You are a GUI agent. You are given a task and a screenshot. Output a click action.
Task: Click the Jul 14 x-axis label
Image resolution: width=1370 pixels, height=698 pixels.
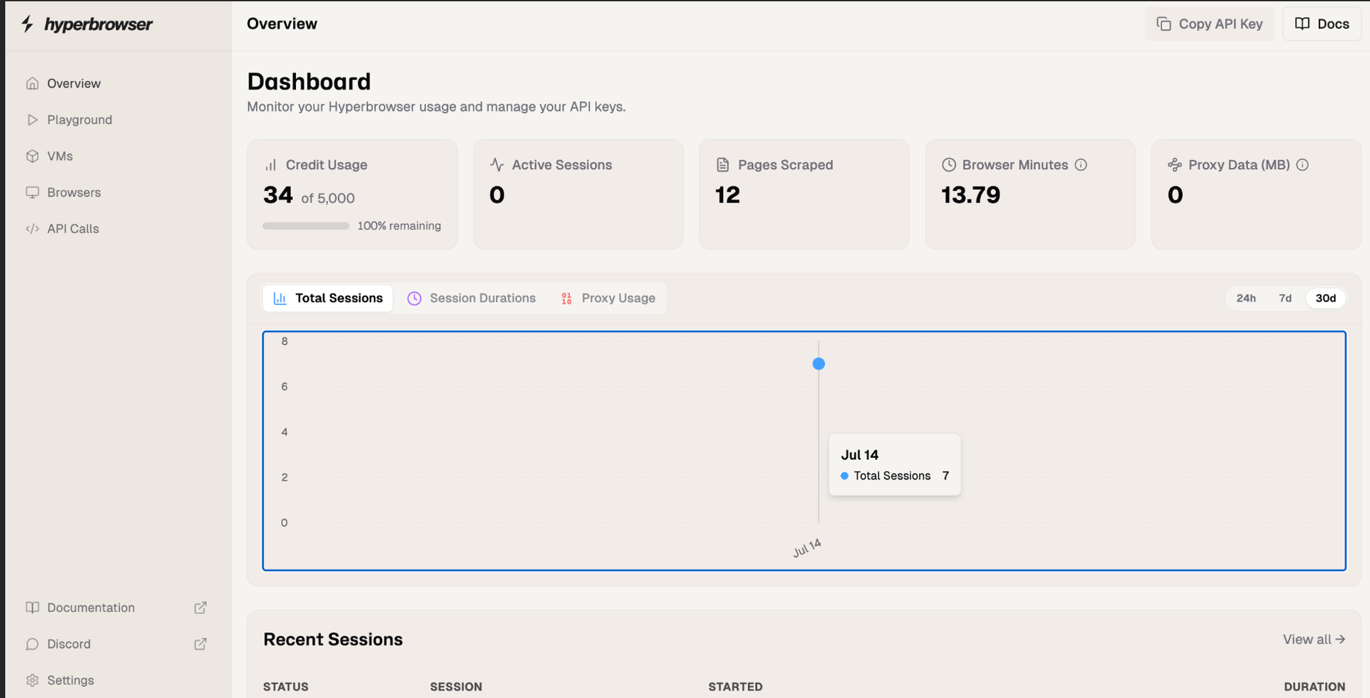click(x=807, y=548)
